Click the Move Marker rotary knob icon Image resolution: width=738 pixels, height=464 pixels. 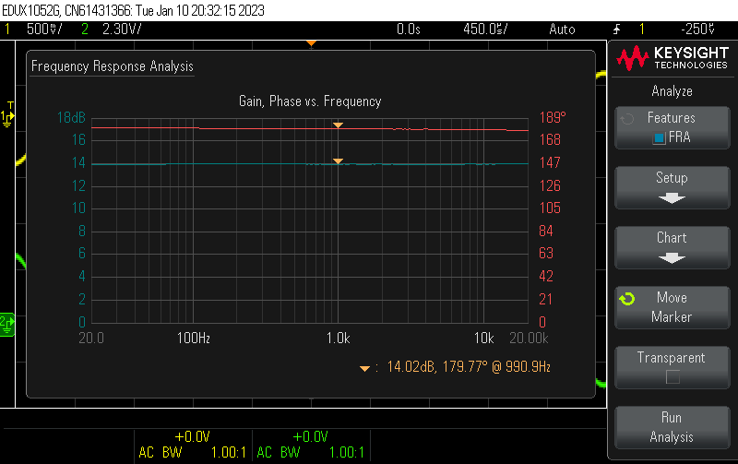click(x=627, y=298)
